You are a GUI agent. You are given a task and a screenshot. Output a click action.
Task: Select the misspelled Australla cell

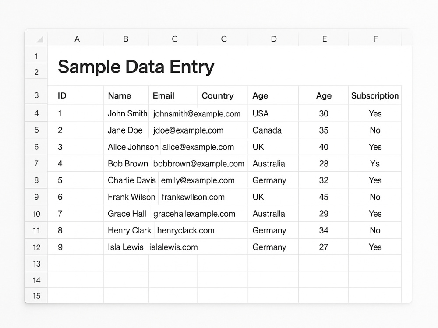[273, 214]
